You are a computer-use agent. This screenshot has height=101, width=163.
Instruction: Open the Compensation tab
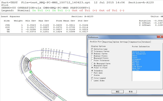coord(135,42)
